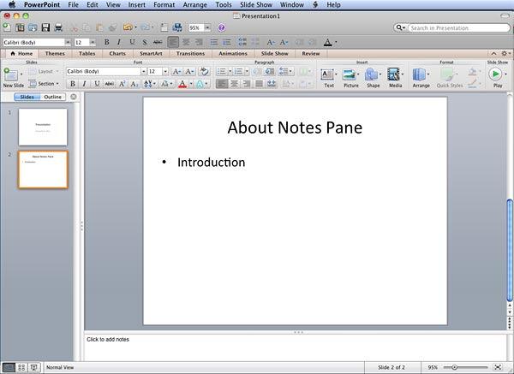The width and height of the screenshot is (514, 374).
Task: Toggle Bold in the ribbon Font group
Action: [73, 84]
